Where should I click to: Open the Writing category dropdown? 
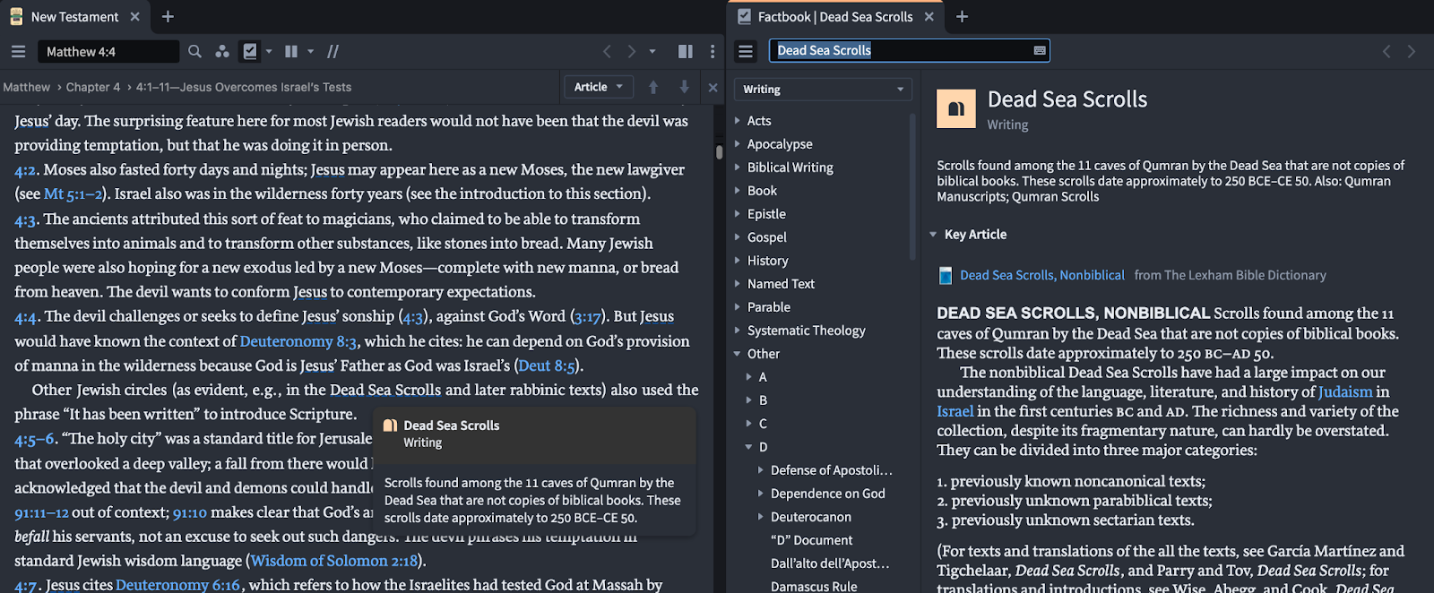point(822,90)
